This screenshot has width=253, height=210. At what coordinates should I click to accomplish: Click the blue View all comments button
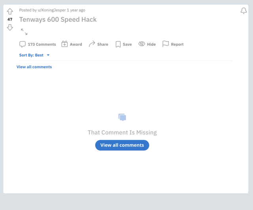(122, 145)
